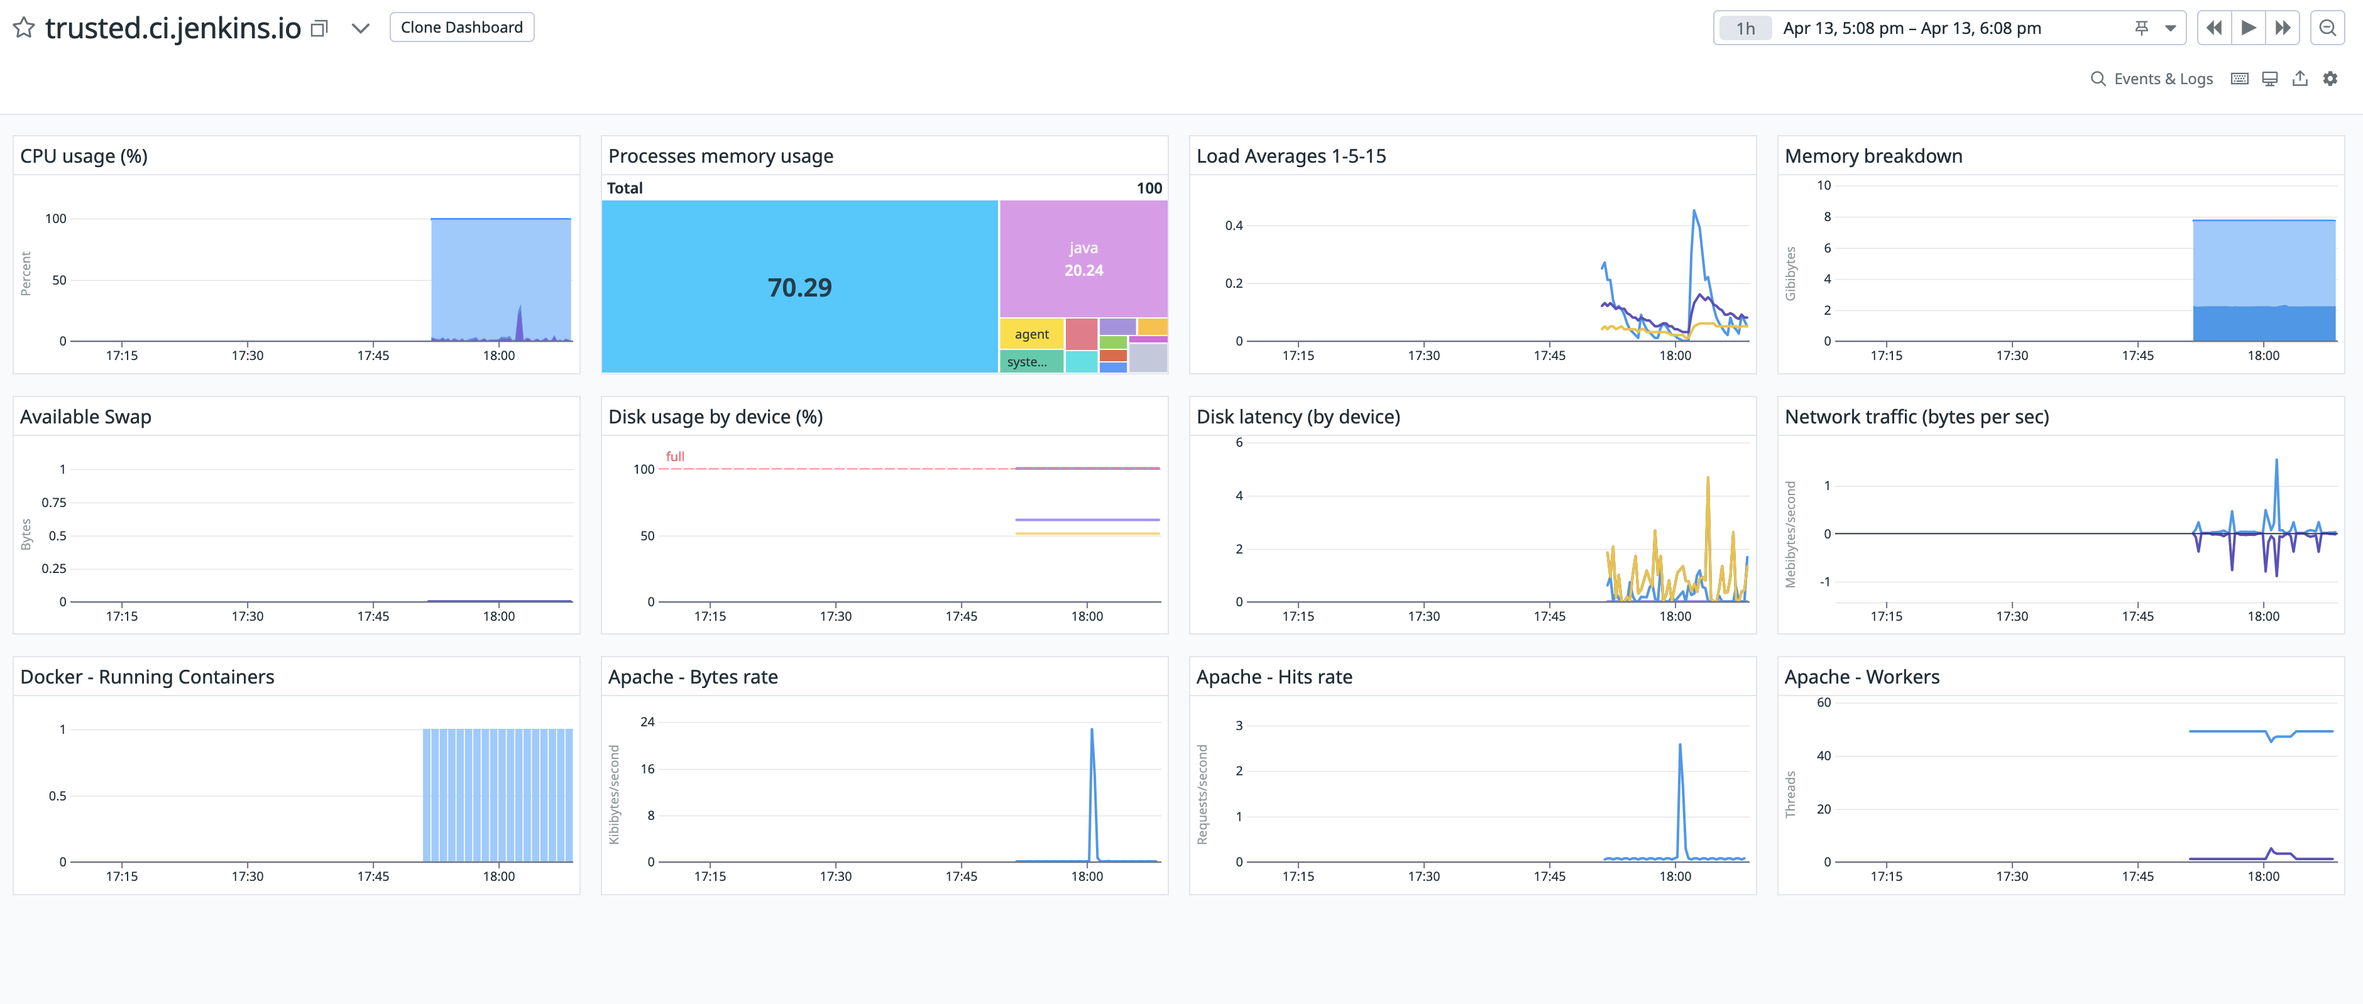2363x1004 pixels.
Task: Open the time range picker dropdown
Action: 2169,28
